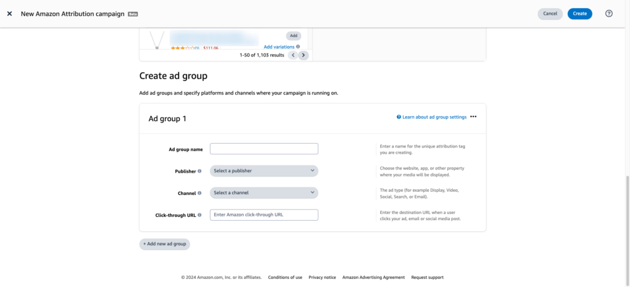Click the Create ad group heading
The height and width of the screenshot is (287, 630).
click(173, 76)
